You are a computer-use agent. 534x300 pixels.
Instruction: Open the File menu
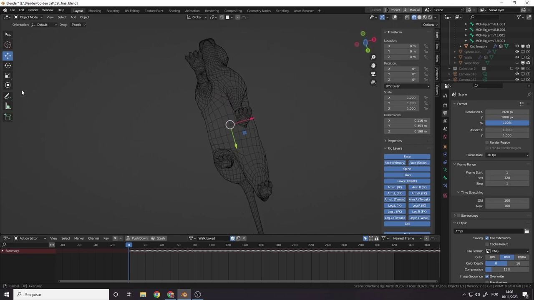13,10
